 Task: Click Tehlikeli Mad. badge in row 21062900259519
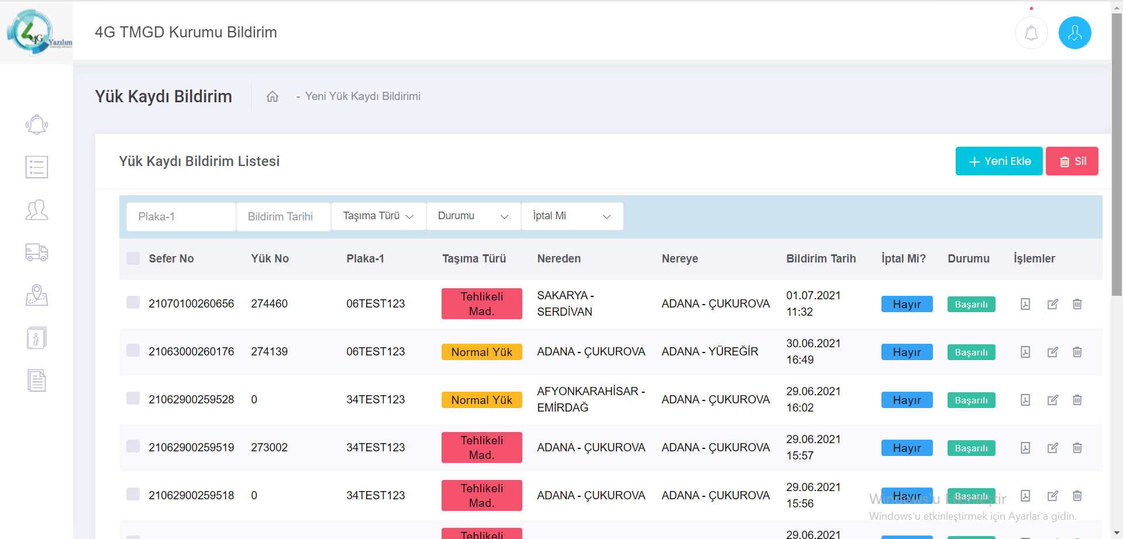tap(482, 448)
